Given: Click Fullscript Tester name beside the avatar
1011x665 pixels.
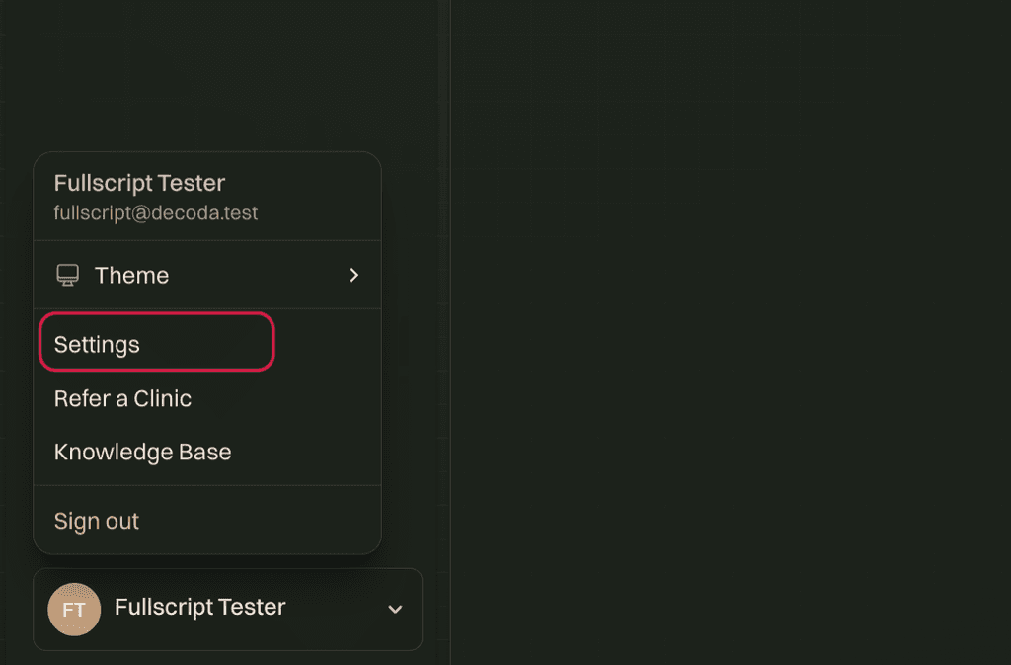Looking at the screenshot, I should coord(199,607).
